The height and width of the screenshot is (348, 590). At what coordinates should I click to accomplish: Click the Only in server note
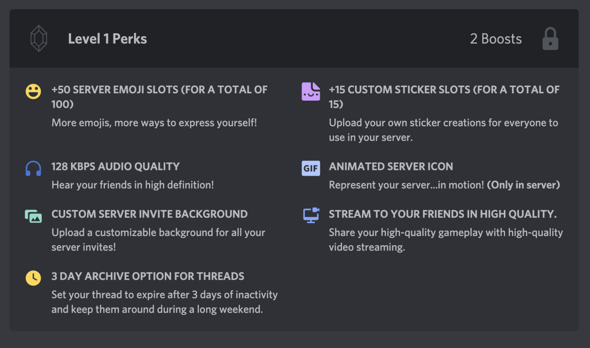pyautogui.click(x=523, y=185)
